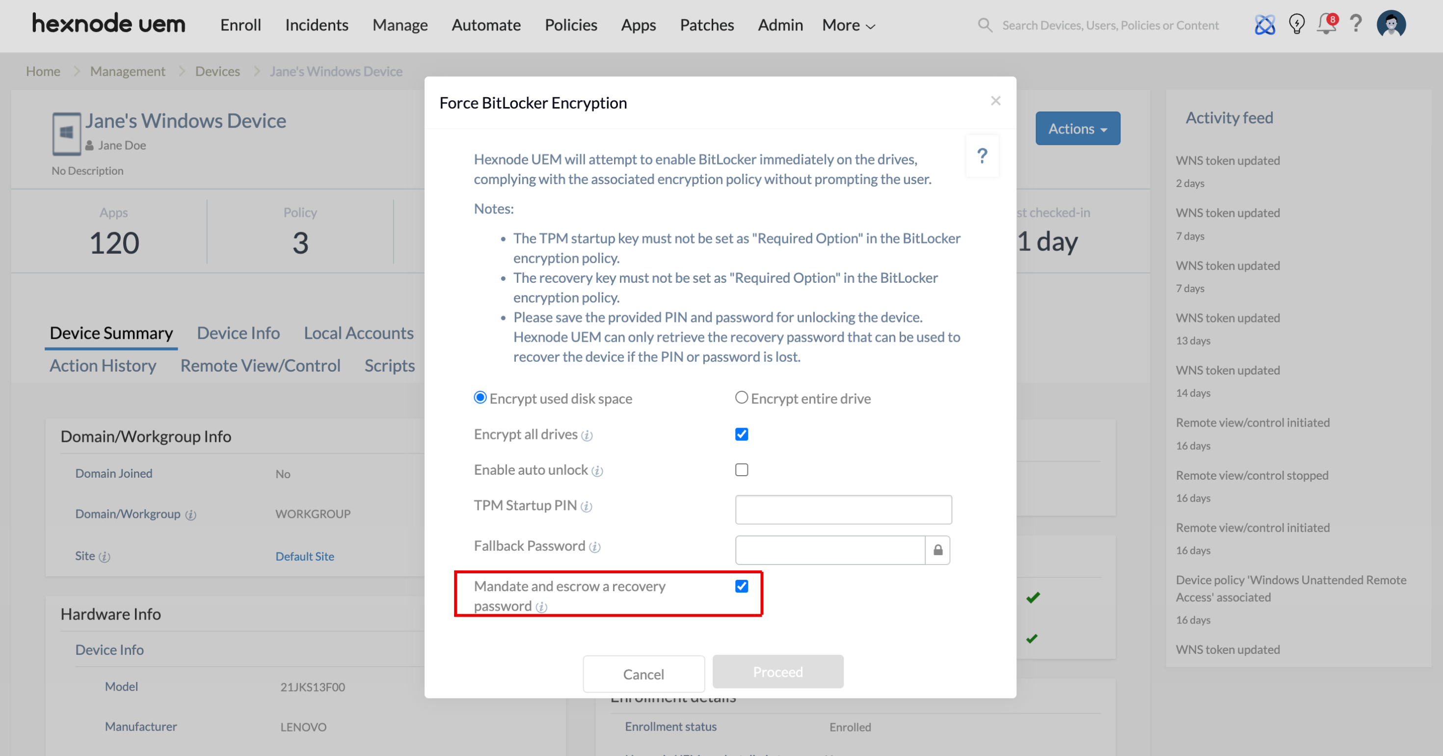
Task: Open the Default Site link
Action: 305,557
